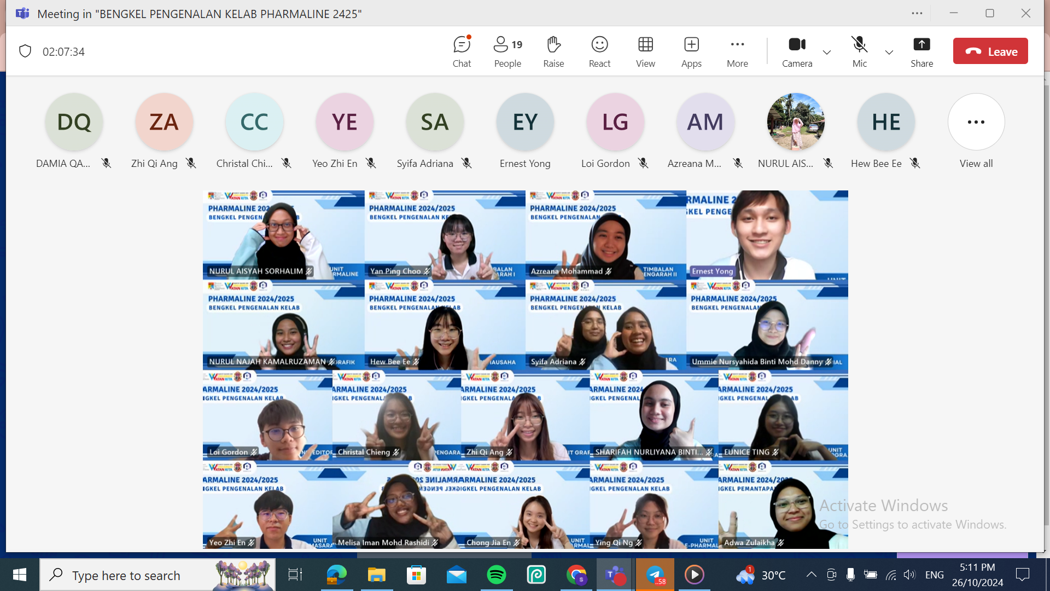This screenshot has width=1050, height=591.
Task: Open Spotify from the taskbar
Action: [x=497, y=575]
